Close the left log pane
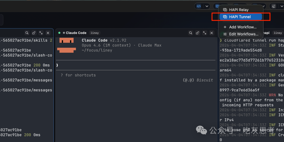The image size is (284, 142). 48,33
